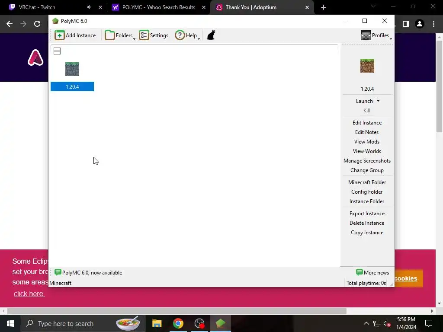Close the VRChat - Twitch tab
Screen dimensions: 443x332
(x=100, y=7)
